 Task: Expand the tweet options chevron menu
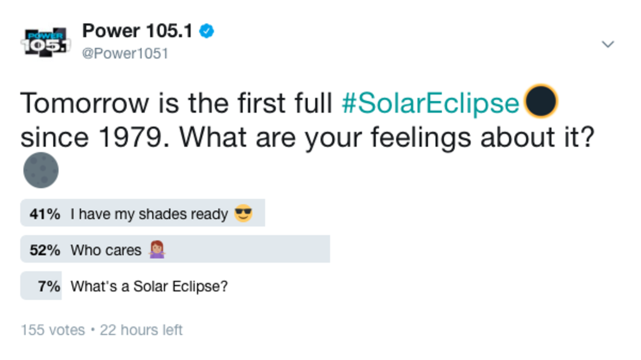(608, 44)
